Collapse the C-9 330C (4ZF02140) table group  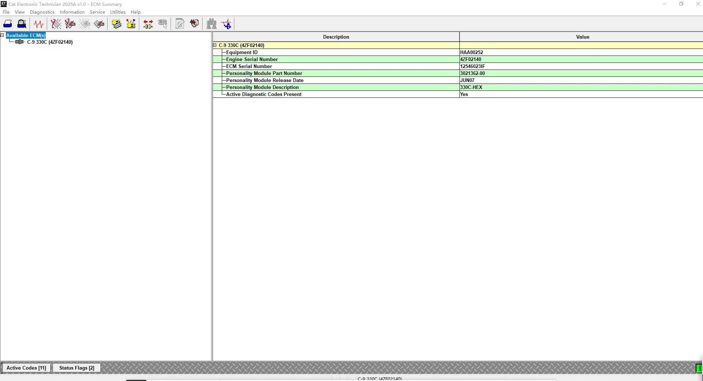215,45
